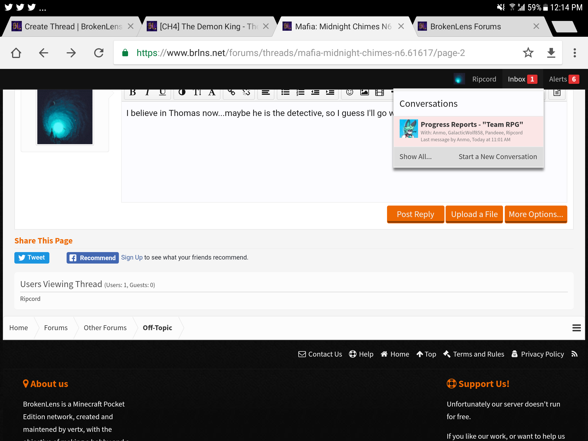Click the secure lock icon in address bar
The height and width of the screenshot is (441, 588).
(125, 53)
